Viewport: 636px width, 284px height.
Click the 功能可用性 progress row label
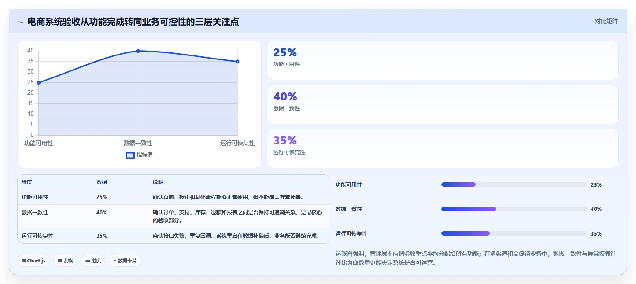tap(349, 185)
